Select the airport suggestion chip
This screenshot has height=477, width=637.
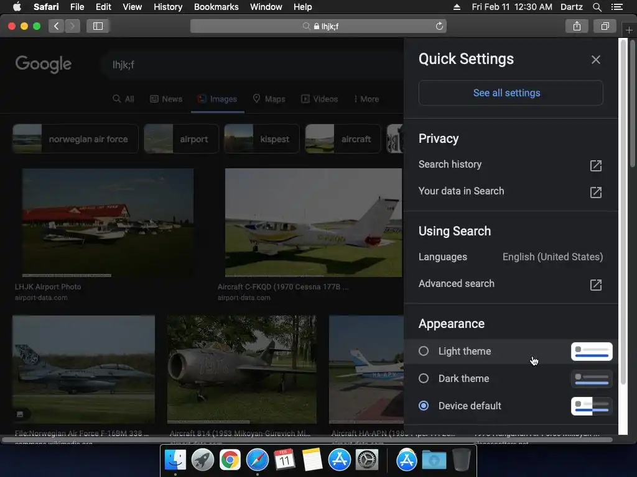coord(181,139)
